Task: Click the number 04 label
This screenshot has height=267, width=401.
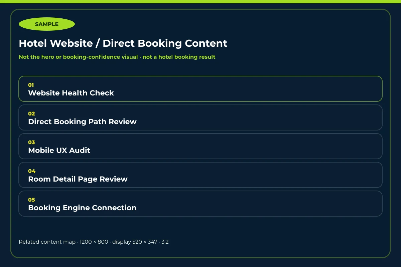Action: 32,171
